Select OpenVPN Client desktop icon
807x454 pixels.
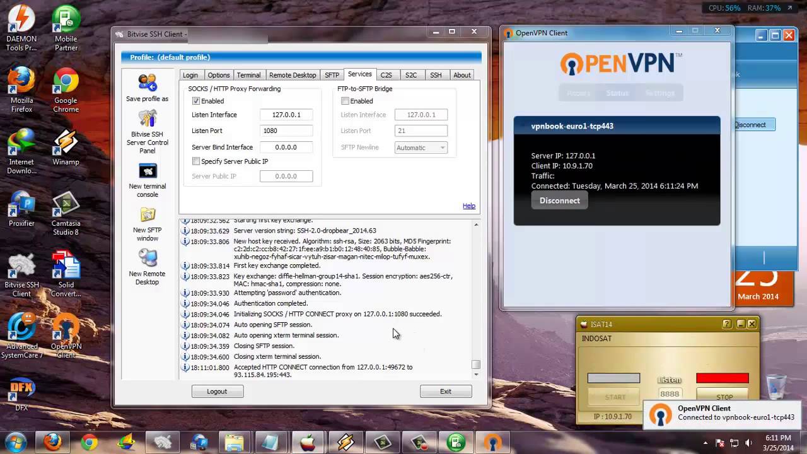pos(66,336)
